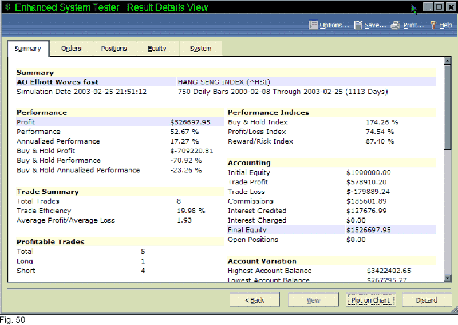
Task: Click the scrollbar up arrow
Action: 447,61
